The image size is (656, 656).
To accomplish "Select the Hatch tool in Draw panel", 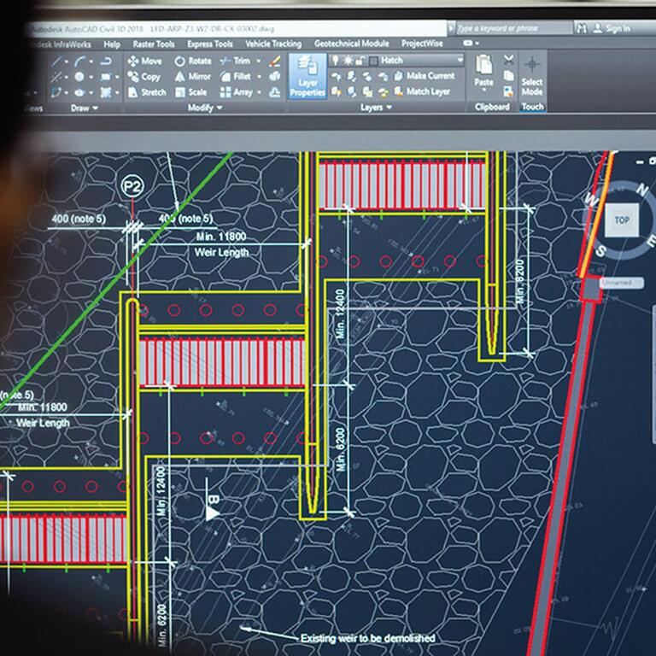I will coord(105,92).
